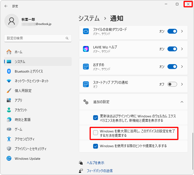Click the システム monitor icon in sidebar
194x175 pixels.
click(9, 61)
